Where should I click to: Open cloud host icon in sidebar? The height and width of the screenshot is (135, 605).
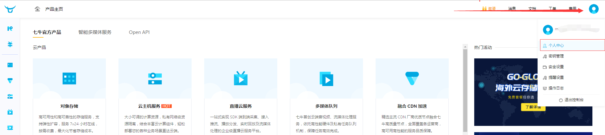coord(10,96)
